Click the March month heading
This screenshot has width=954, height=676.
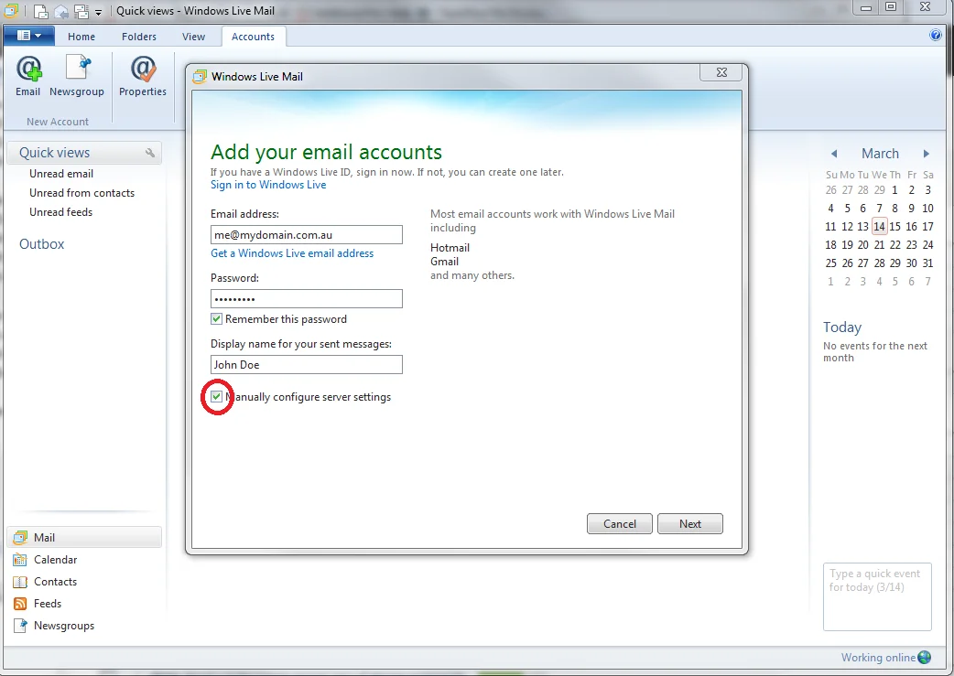click(x=880, y=153)
